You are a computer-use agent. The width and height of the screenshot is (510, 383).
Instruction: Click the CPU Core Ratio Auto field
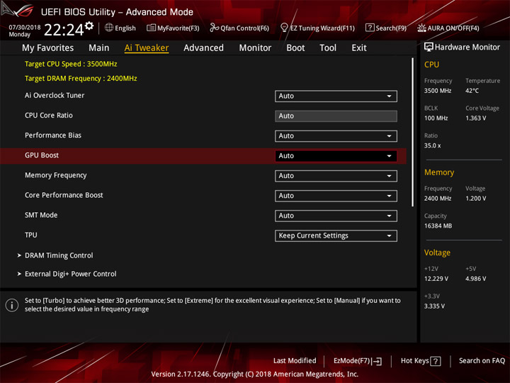(336, 116)
